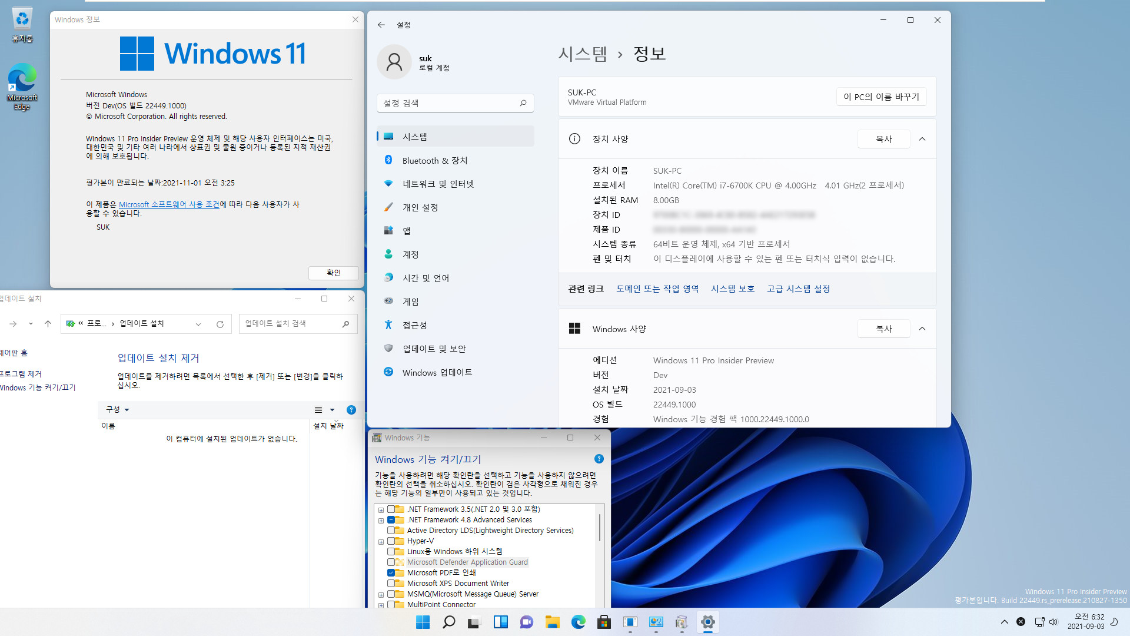Copy device specs with 복사 button
This screenshot has width=1130, height=636.
(x=883, y=139)
